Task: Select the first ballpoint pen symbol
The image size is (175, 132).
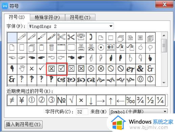Action: click(22, 37)
